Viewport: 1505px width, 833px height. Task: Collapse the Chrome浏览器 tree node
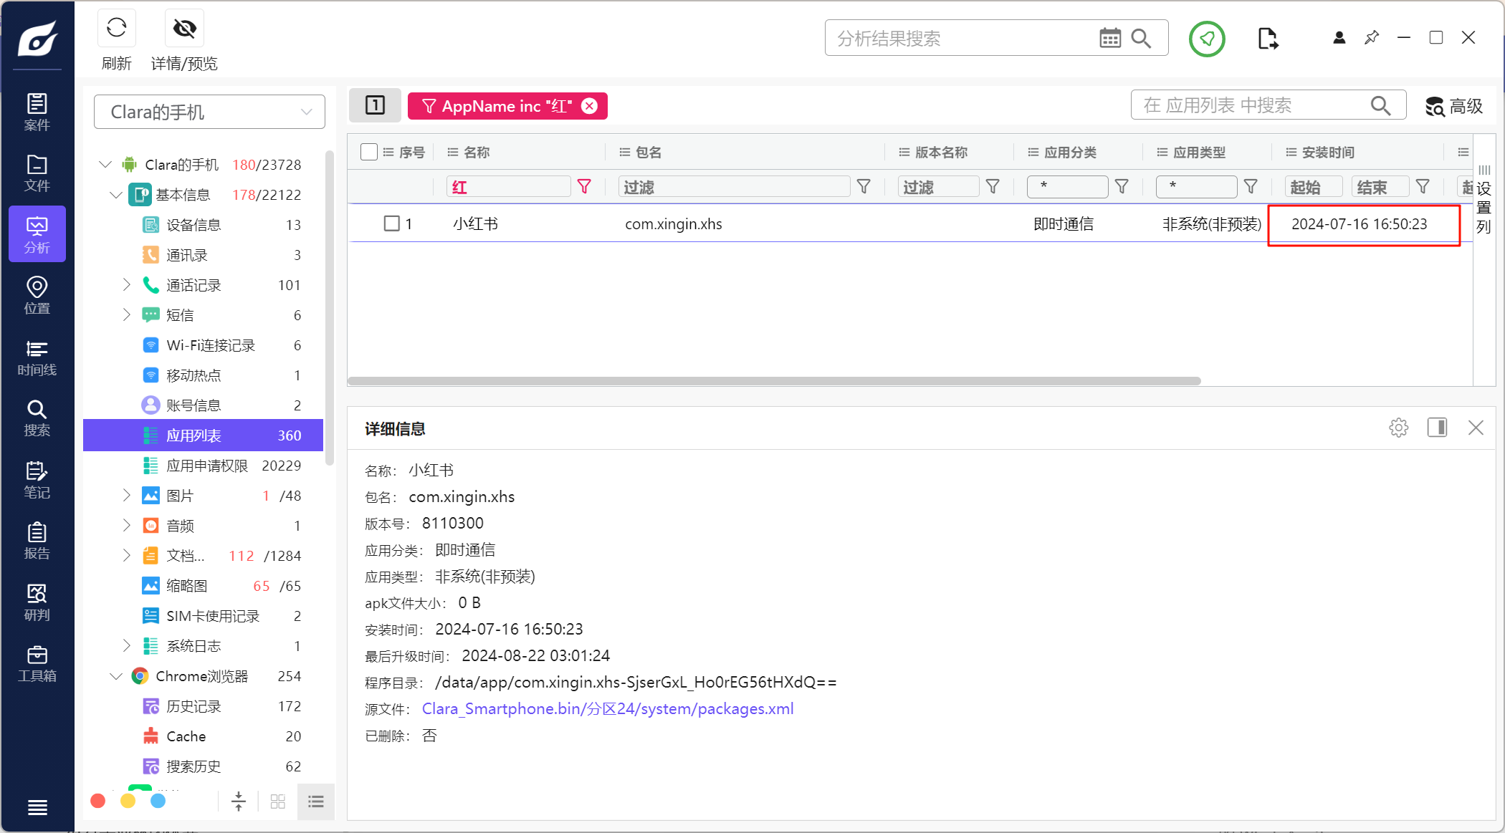coord(116,676)
